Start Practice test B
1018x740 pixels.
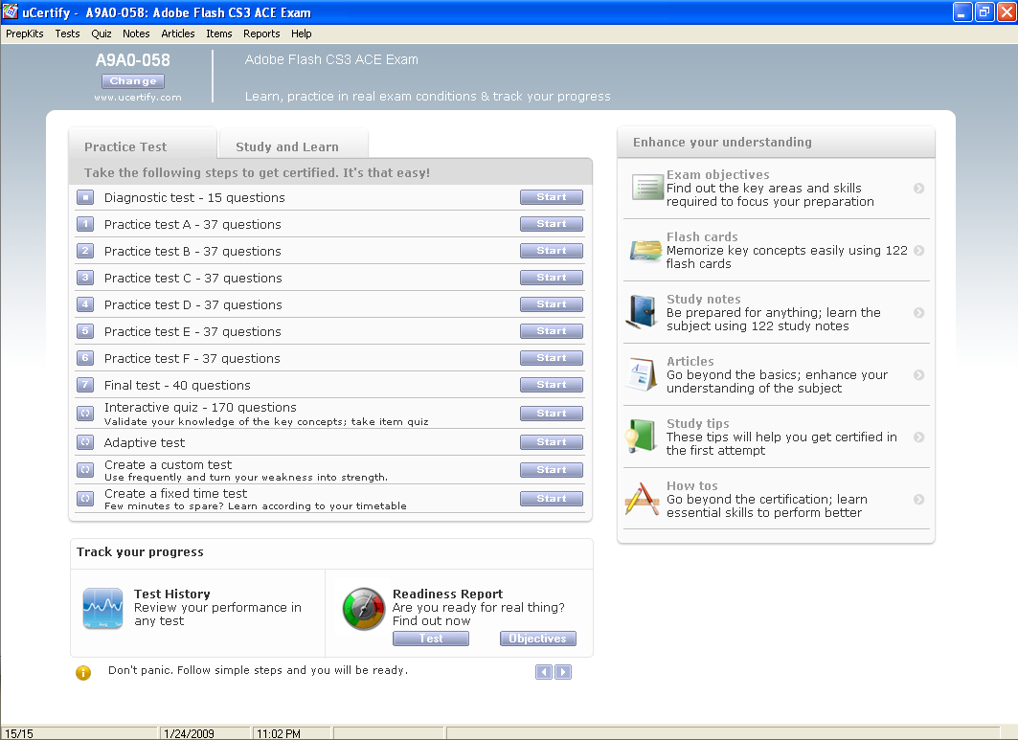[552, 251]
